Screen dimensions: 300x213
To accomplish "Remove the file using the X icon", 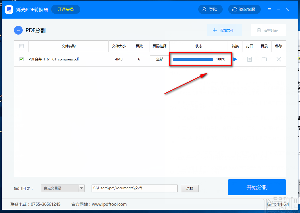I will click(278, 59).
